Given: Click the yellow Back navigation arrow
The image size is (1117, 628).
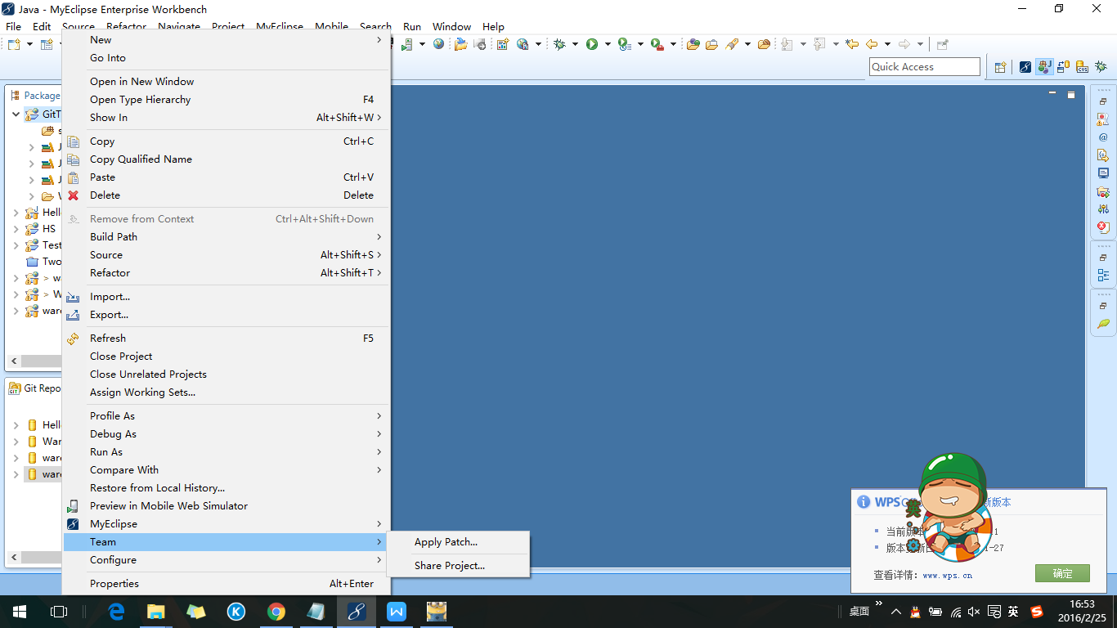Looking at the screenshot, I should (x=872, y=44).
